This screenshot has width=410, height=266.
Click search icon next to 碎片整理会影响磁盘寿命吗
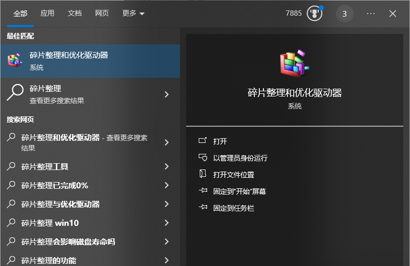(x=11, y=241)
